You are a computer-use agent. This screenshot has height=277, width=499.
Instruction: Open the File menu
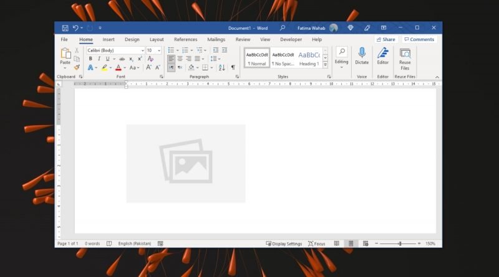pyautogui.click(x=64, y=39)
